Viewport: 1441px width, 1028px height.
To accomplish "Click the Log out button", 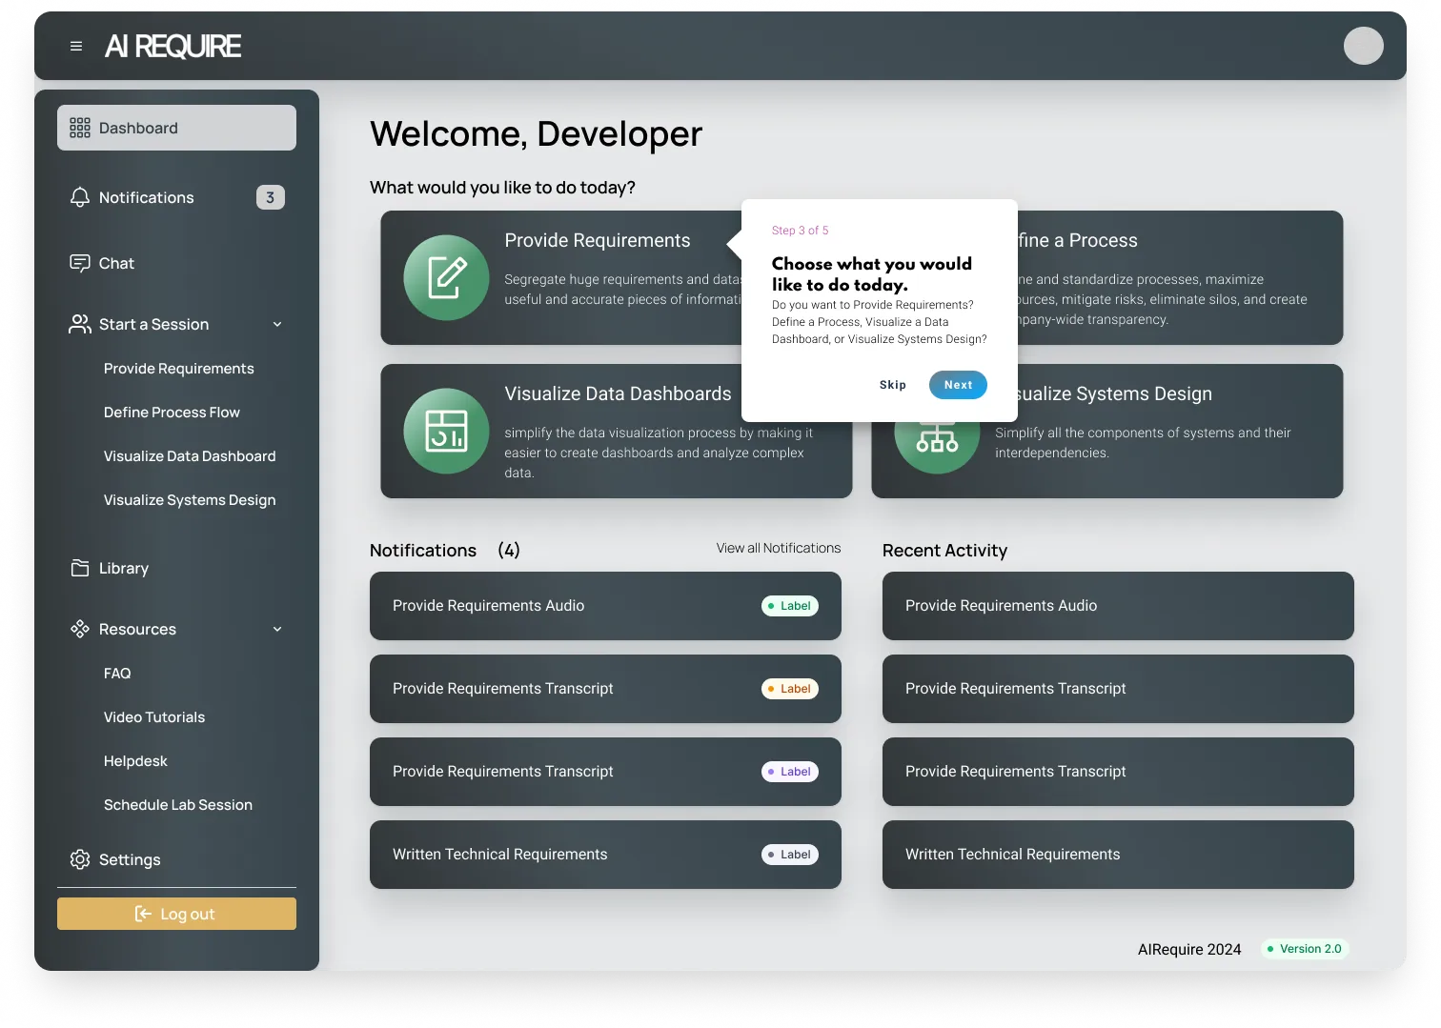I will pos(176,914).
